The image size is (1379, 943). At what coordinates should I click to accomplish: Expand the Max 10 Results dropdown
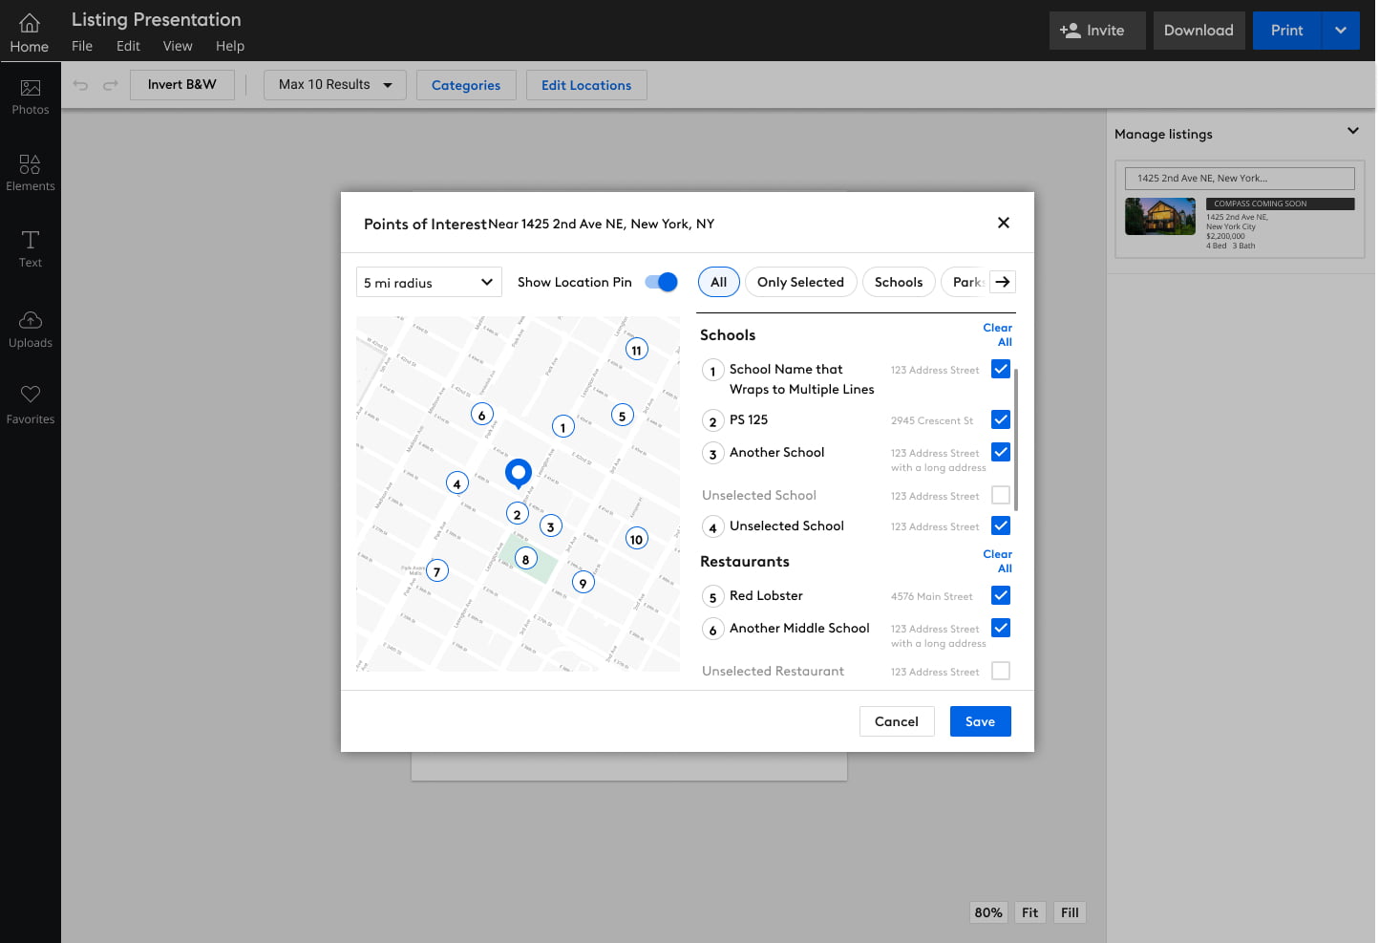pos(334,85)
